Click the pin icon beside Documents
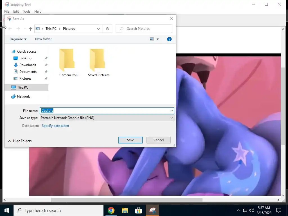Viewport: 288px width, 216px height. click(x=46, y=72)
